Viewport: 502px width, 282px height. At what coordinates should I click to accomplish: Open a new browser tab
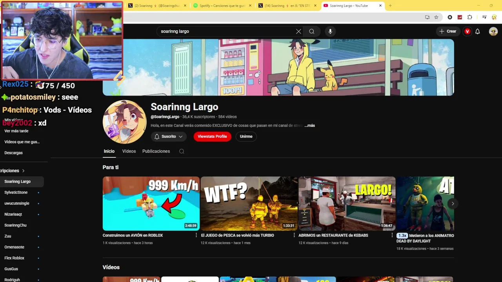[390, 5]
